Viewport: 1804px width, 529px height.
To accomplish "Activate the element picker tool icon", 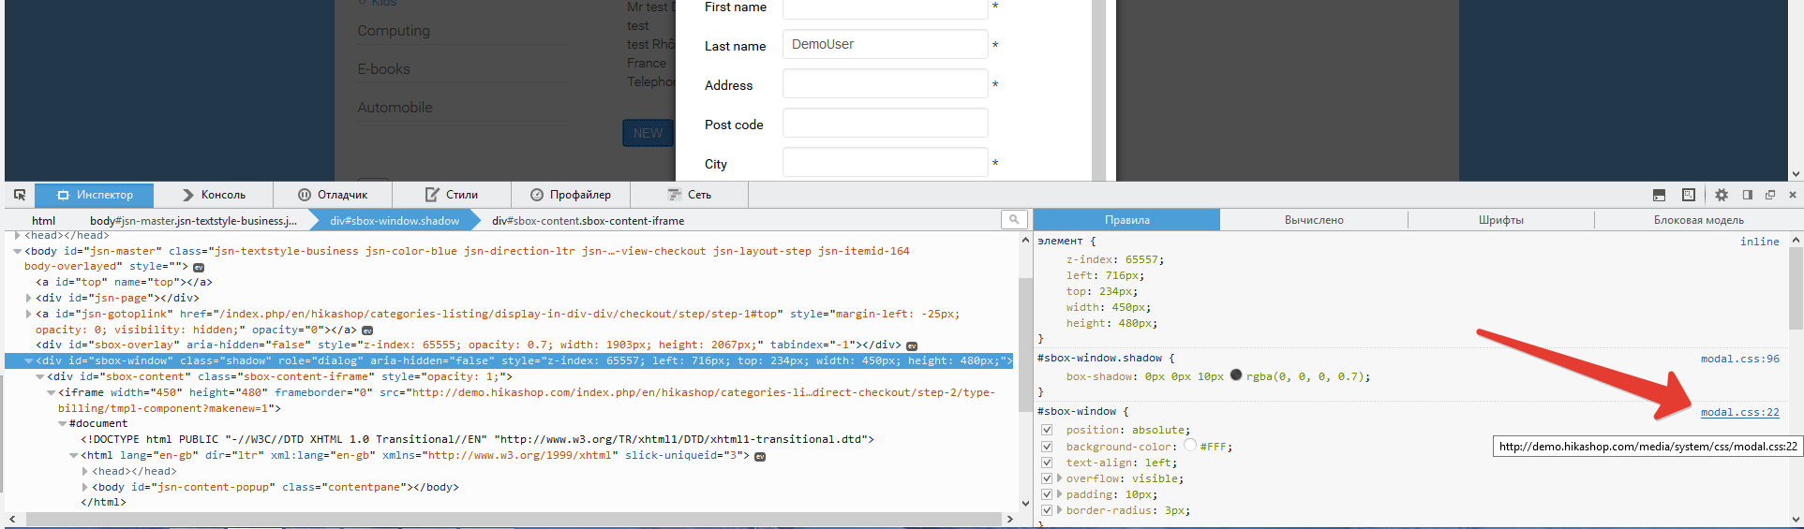I will coord(20,195).
